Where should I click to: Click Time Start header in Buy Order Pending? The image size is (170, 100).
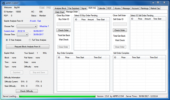pyautogui.click(x=101, y=20)
